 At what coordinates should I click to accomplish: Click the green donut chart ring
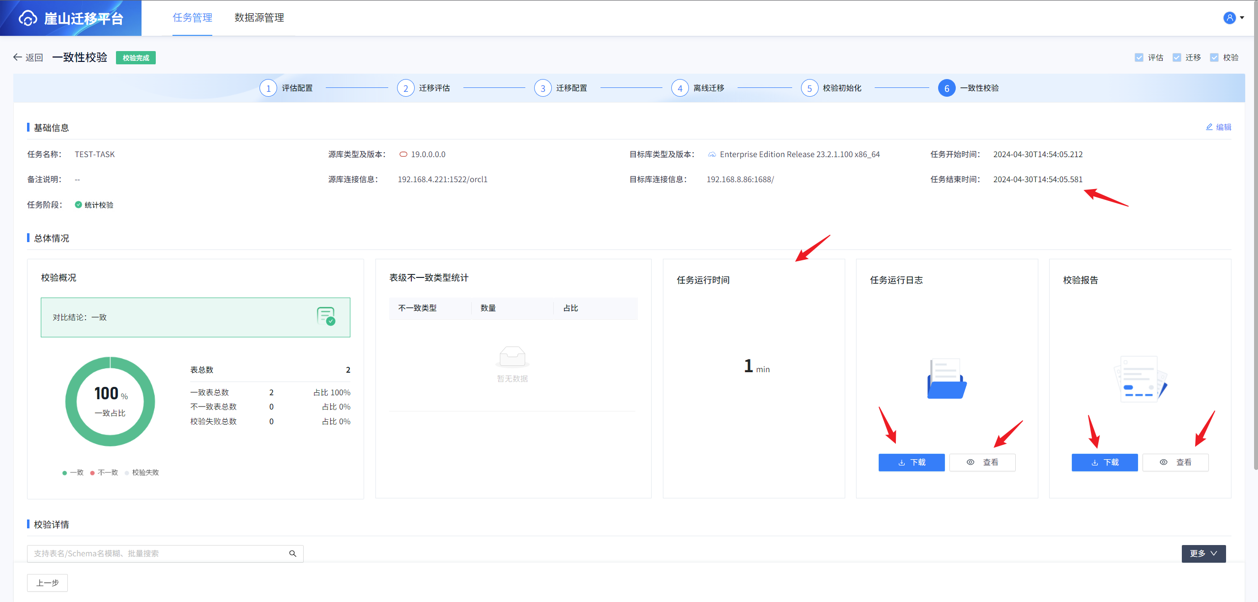[71, 403]
